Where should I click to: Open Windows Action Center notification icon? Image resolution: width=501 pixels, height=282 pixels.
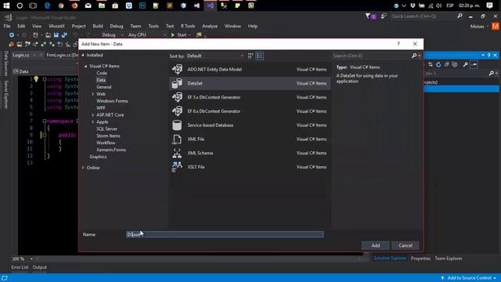click(x=489, y=5)
